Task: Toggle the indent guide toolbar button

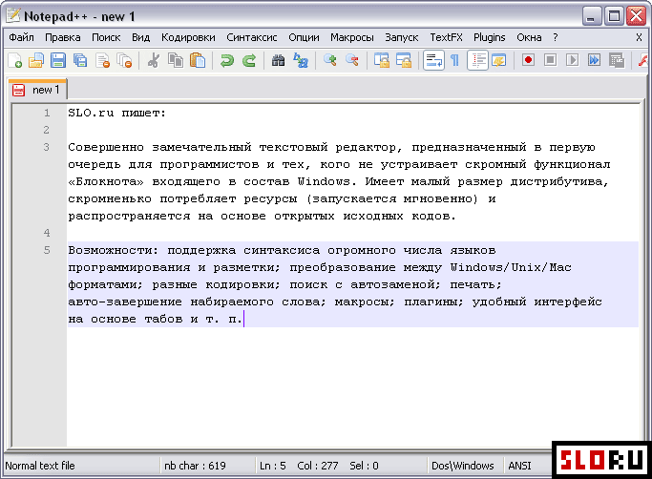Action: 477,60
